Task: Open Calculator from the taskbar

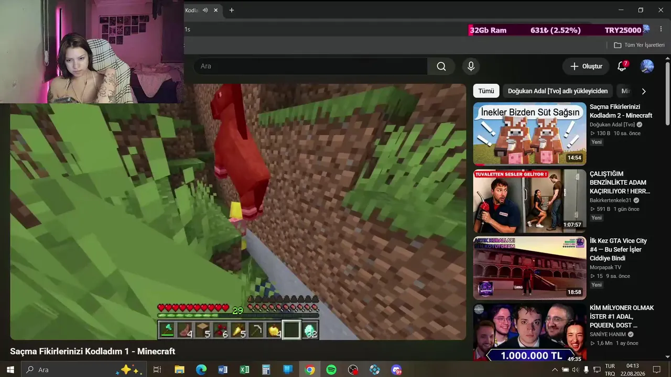Action: [x=266, y=370]
